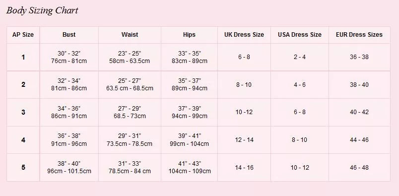399x196 pixels.
Task: Click the Body Sizing Chart heading
Action: pos(42,11)
